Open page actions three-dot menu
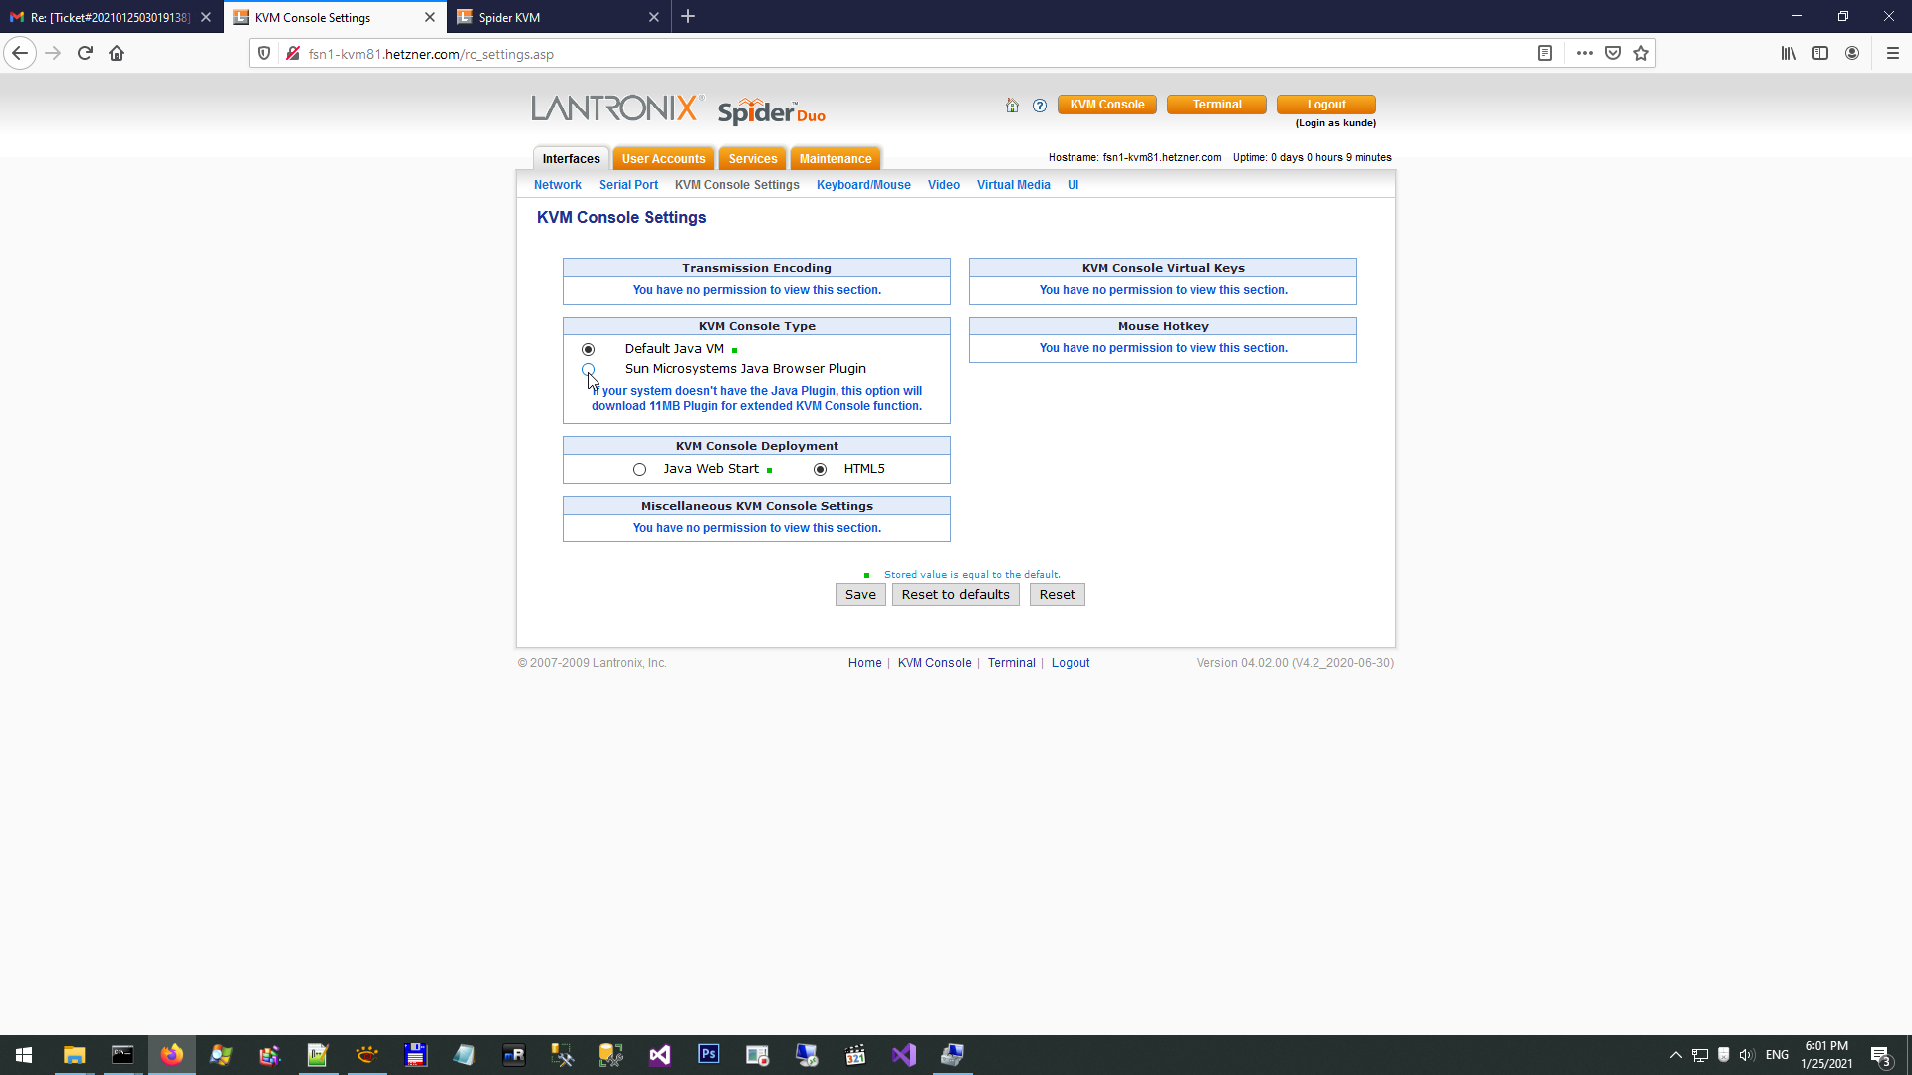This screenshot has height=1075, width=1912. pyautogui.click(x=1585, y=54)
